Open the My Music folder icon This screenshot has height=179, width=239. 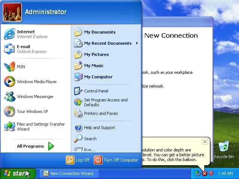click(x=78, y=66)
